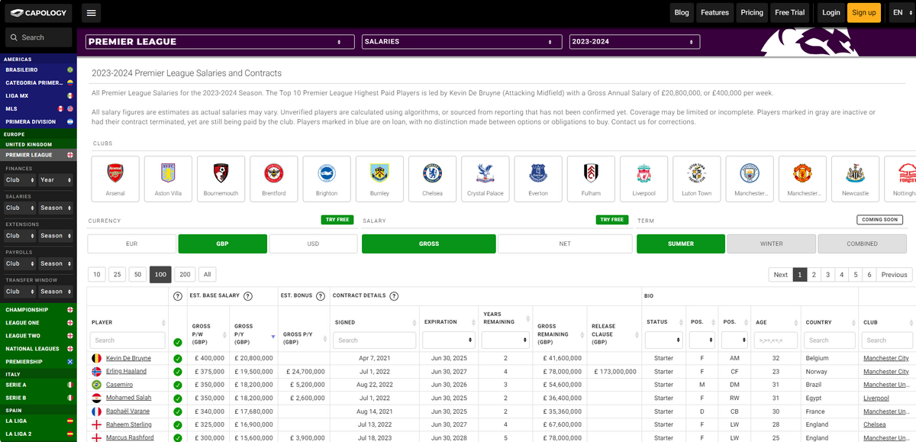Click the Player search filter field

point(128,340)
